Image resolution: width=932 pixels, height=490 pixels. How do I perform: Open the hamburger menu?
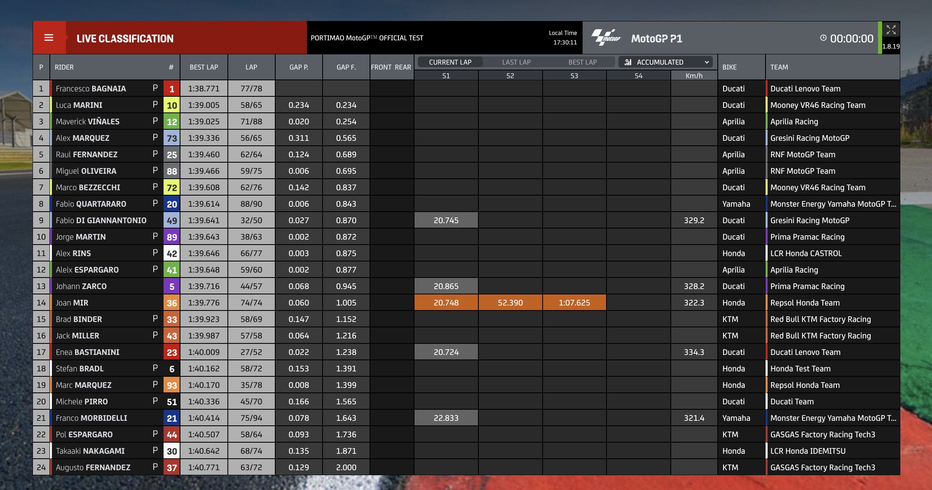tap(49, 38)
